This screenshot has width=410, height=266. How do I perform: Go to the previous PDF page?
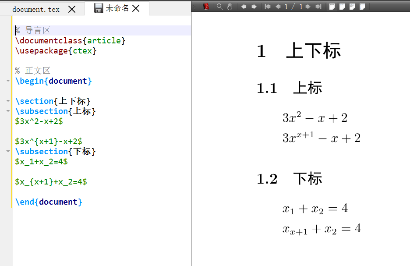278,7
